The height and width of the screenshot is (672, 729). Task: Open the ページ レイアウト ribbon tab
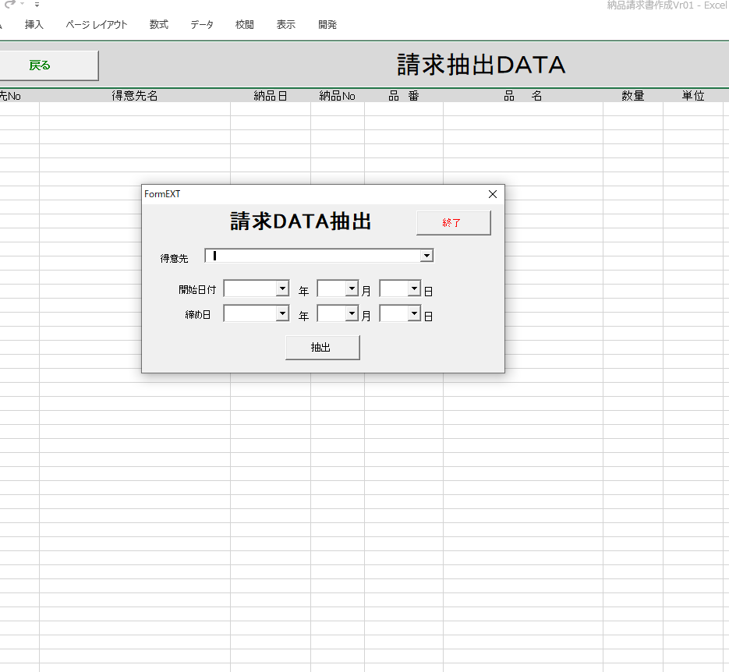[x=96, y=25]
